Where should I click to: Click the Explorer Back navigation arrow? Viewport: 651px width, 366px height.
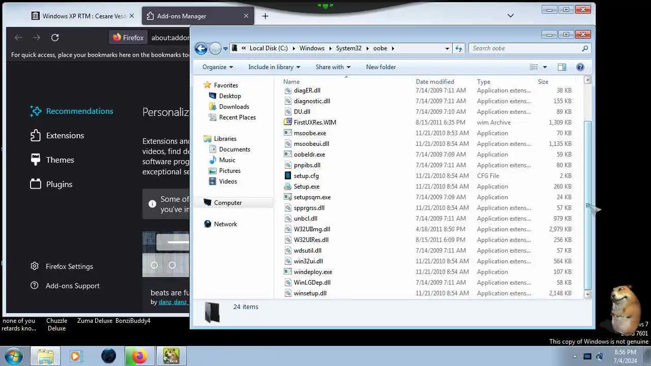(201, 48)
